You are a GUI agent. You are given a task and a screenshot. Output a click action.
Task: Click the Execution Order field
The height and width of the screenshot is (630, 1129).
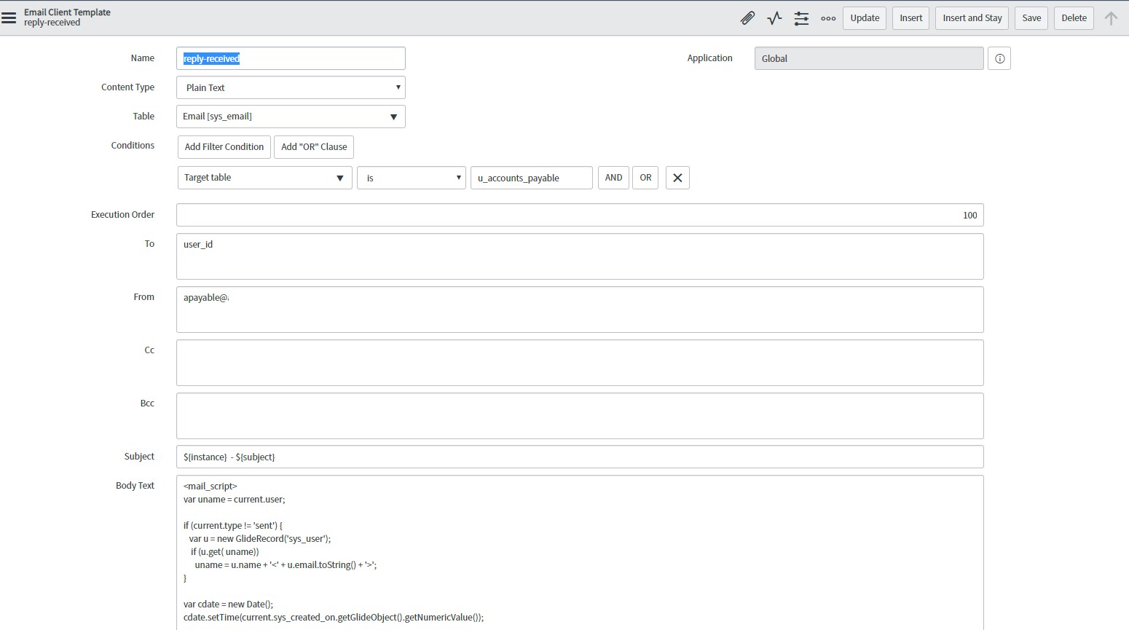[580, 215]
